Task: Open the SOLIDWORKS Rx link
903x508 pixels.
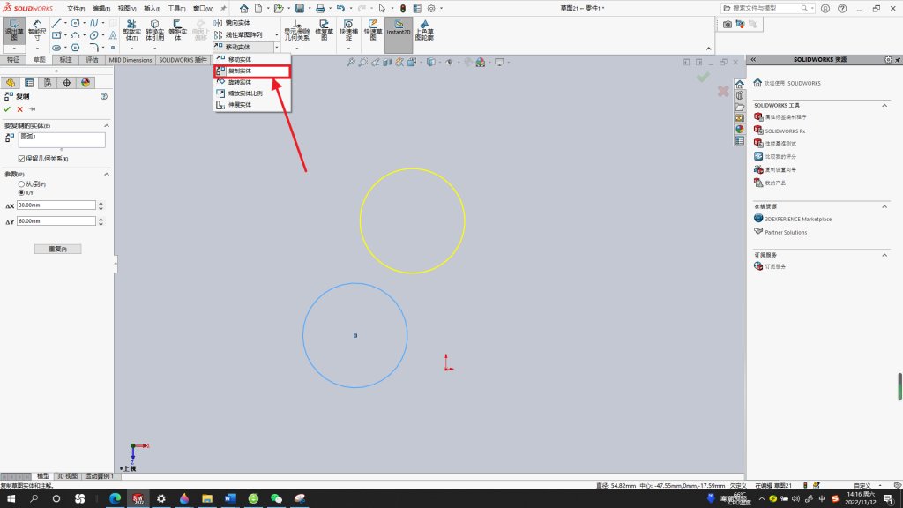Action: (785, 131)
